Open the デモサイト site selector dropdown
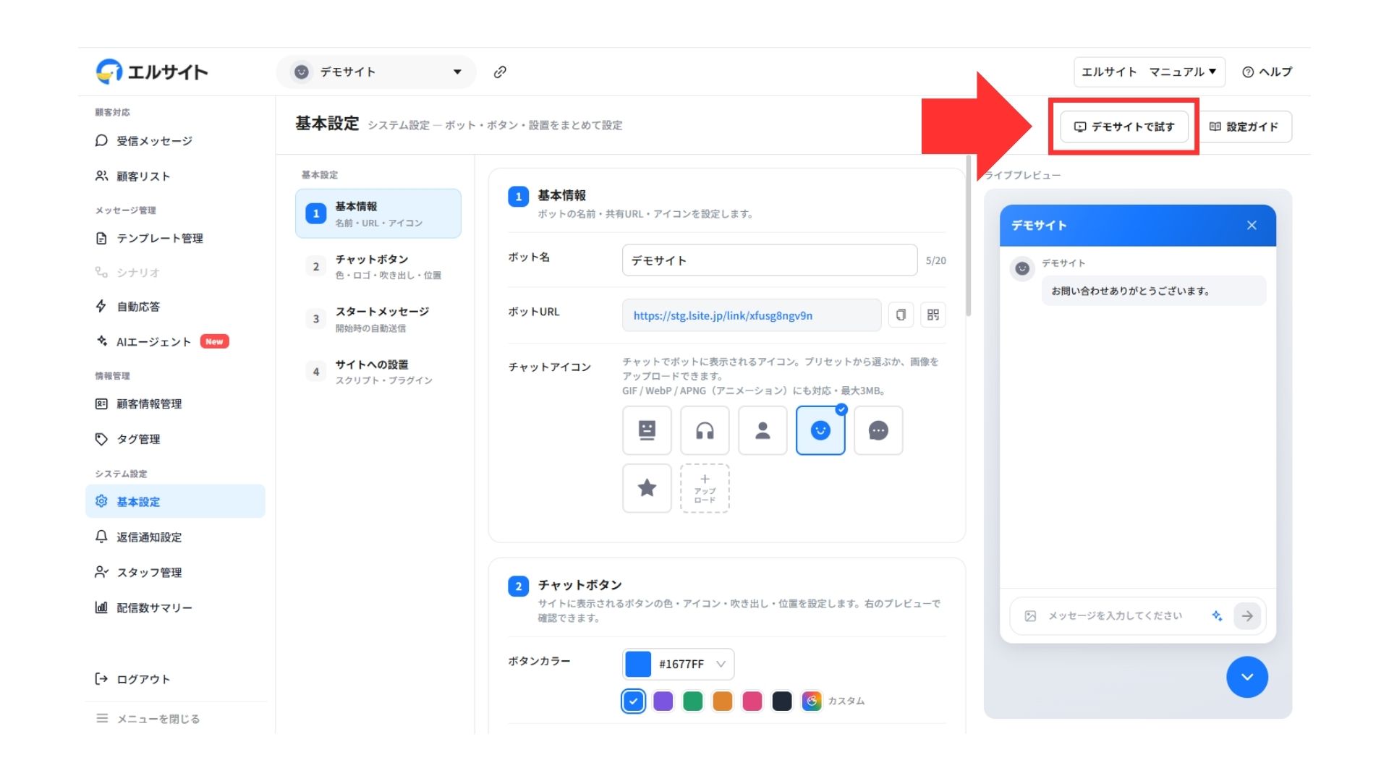This screenshot has width=1389, height=781. [376, 72]
